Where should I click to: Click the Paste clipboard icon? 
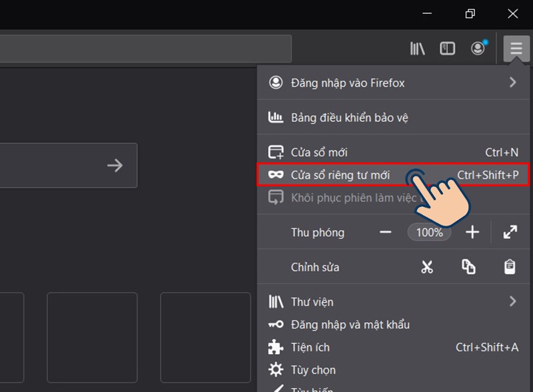tap(510, 267)
